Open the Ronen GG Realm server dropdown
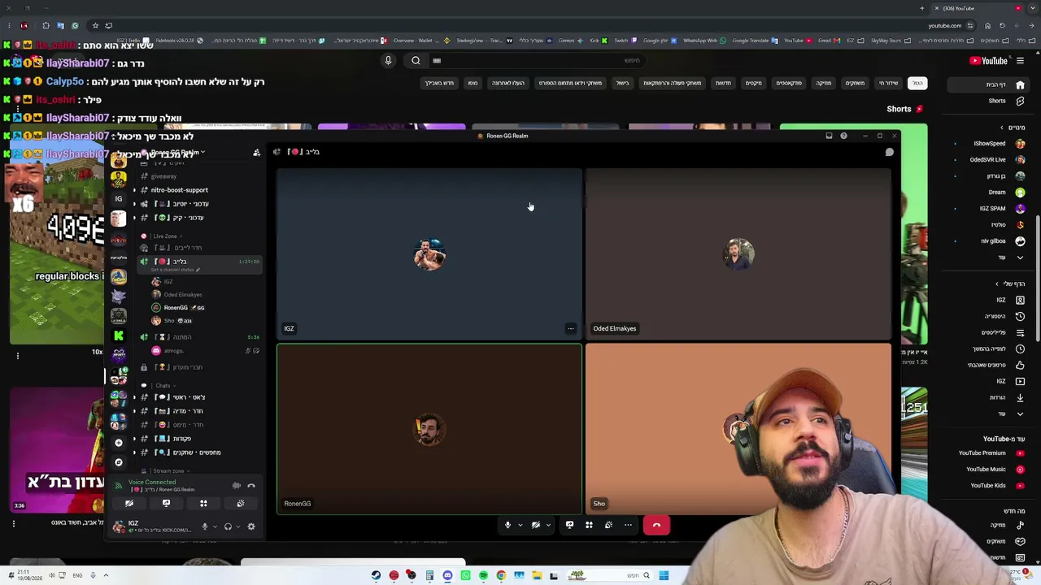Screen dimensions: 1041x585 click(x=176, y=152)
